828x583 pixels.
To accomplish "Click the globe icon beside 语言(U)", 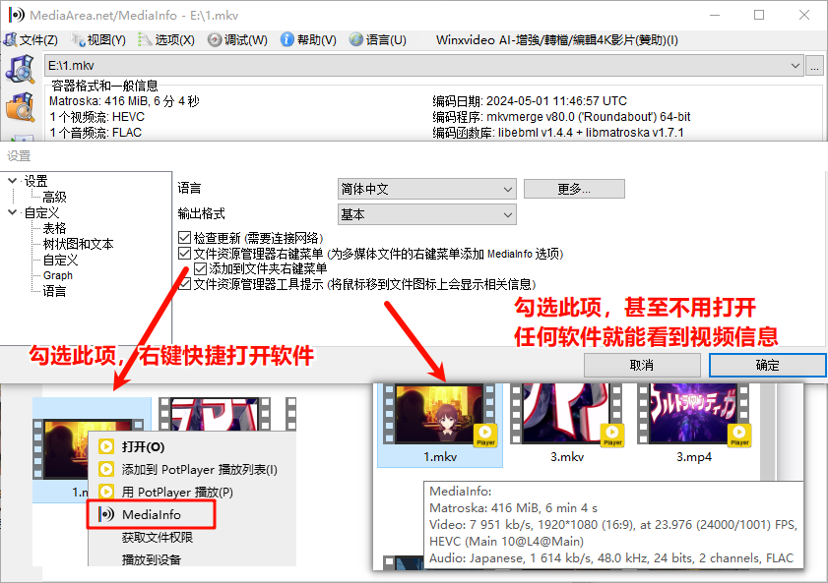I will 356,39.
